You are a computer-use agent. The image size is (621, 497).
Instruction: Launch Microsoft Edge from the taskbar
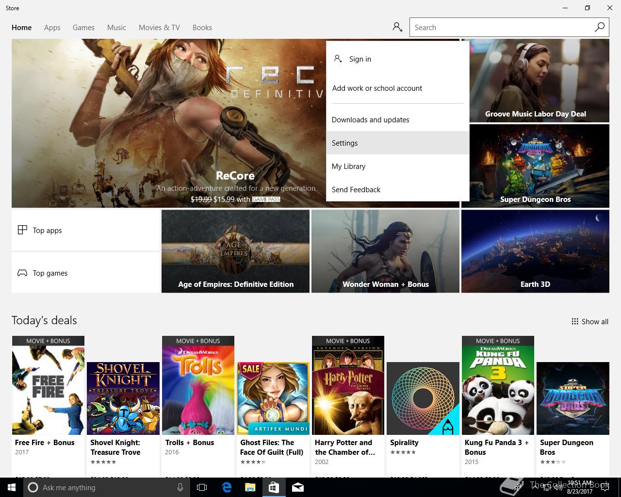(227, 487)
